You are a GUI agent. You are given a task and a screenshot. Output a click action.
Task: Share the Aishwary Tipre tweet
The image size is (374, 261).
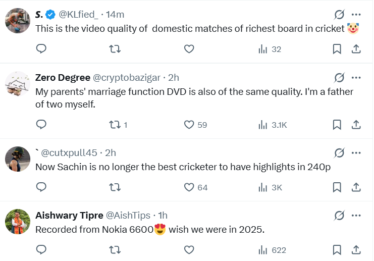[x=355, y=250]
